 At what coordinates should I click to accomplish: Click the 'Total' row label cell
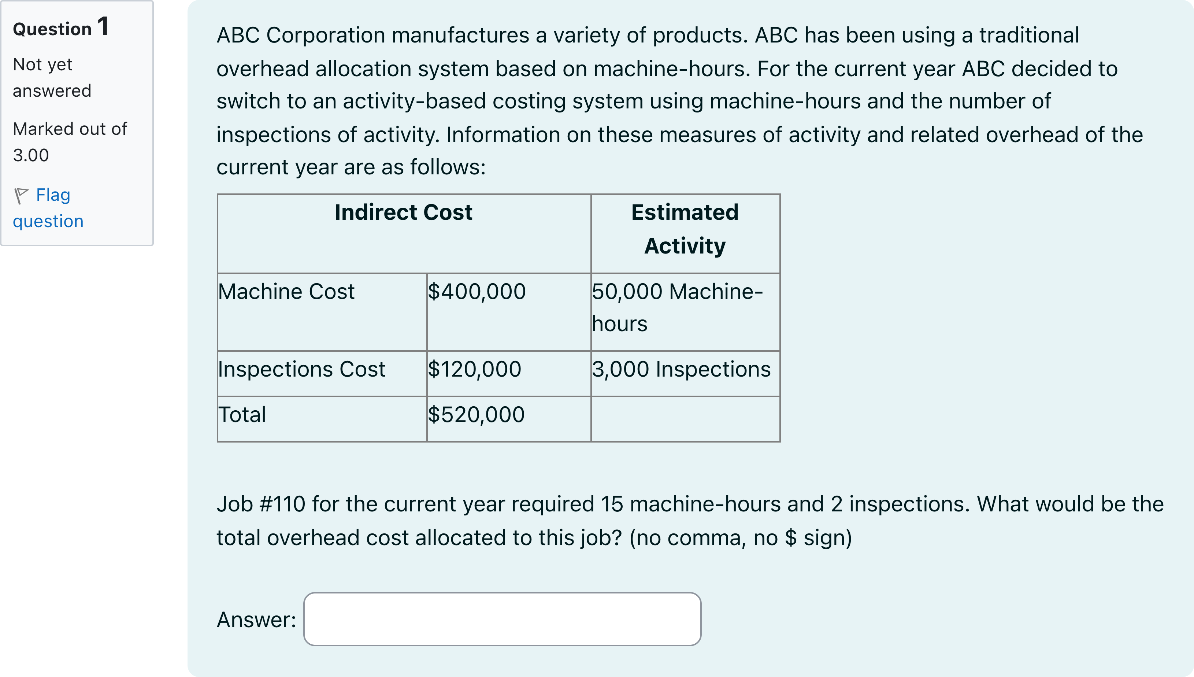pos(242,415)
